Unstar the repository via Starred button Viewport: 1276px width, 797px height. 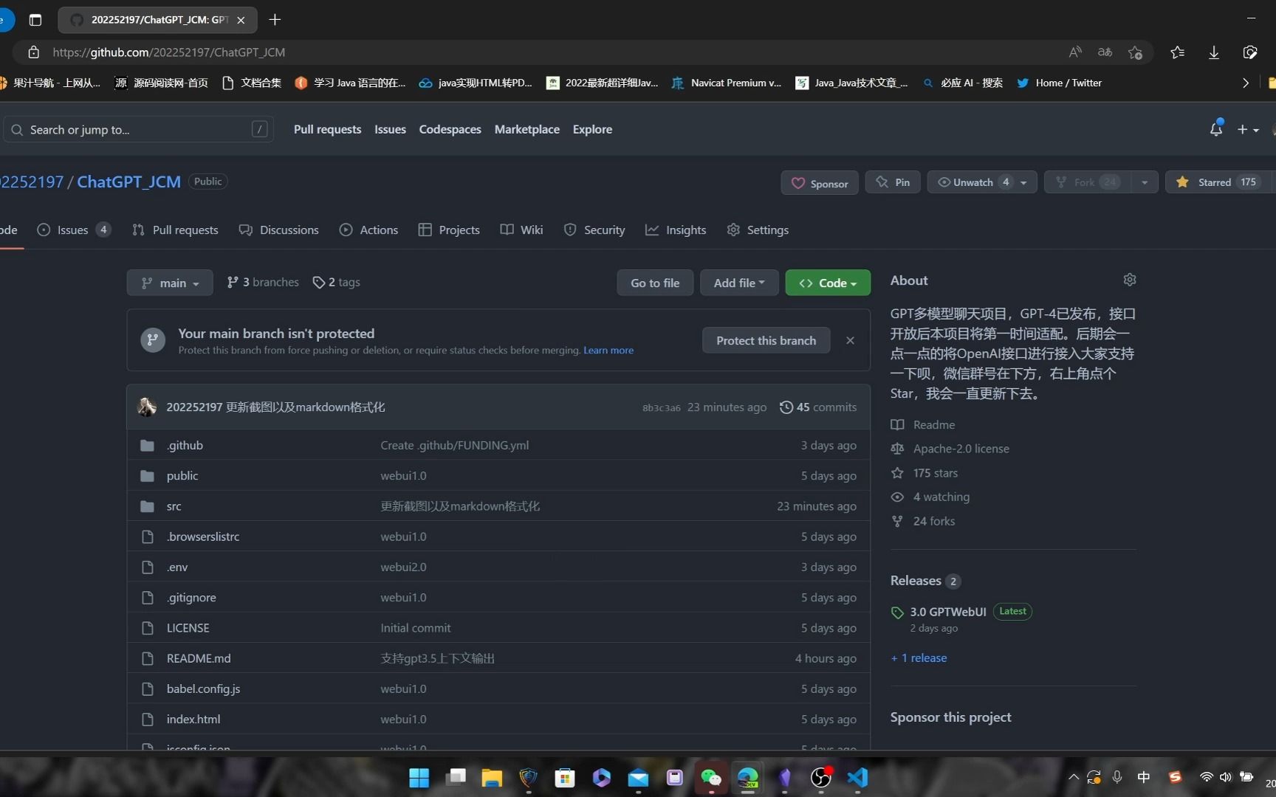(x=1215, y=182)
